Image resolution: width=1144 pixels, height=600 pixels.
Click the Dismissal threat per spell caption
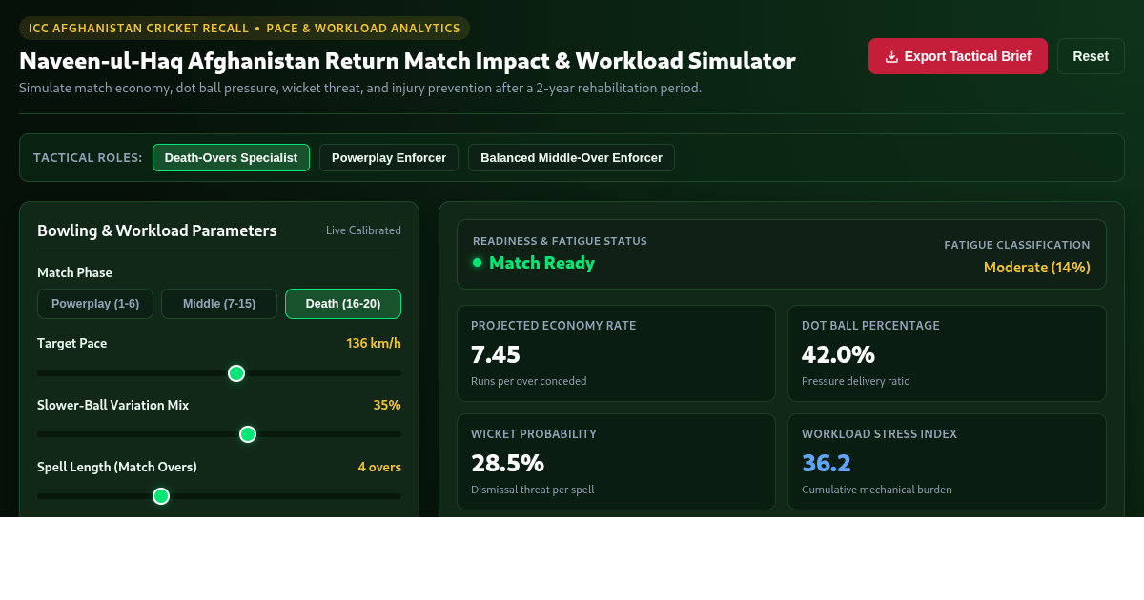(532, 490)
